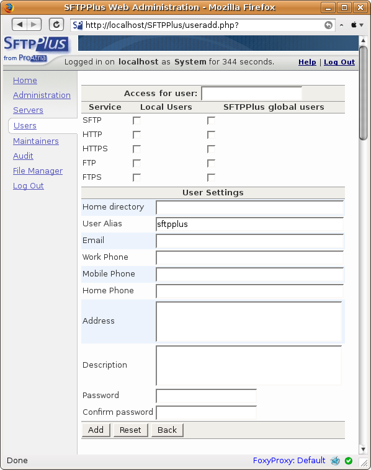Click the site favicon in the address bar
371x470 pixels.
[78, 25]
